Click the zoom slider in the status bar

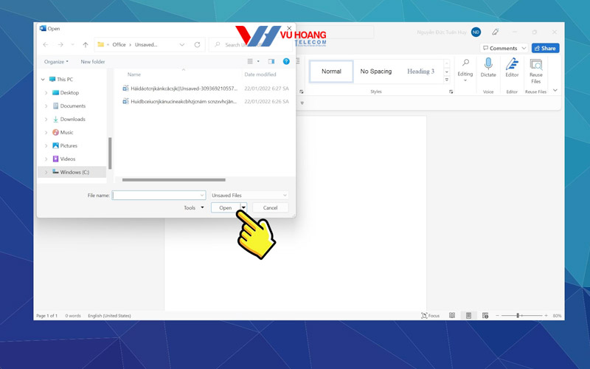pos(518,316)
